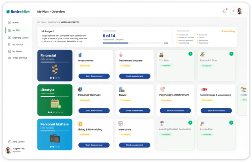Select My Plan in the sidebar
Viewport: 252px width, 162px height.
17,30
